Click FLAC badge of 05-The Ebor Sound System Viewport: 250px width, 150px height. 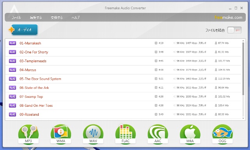(12, 79)
